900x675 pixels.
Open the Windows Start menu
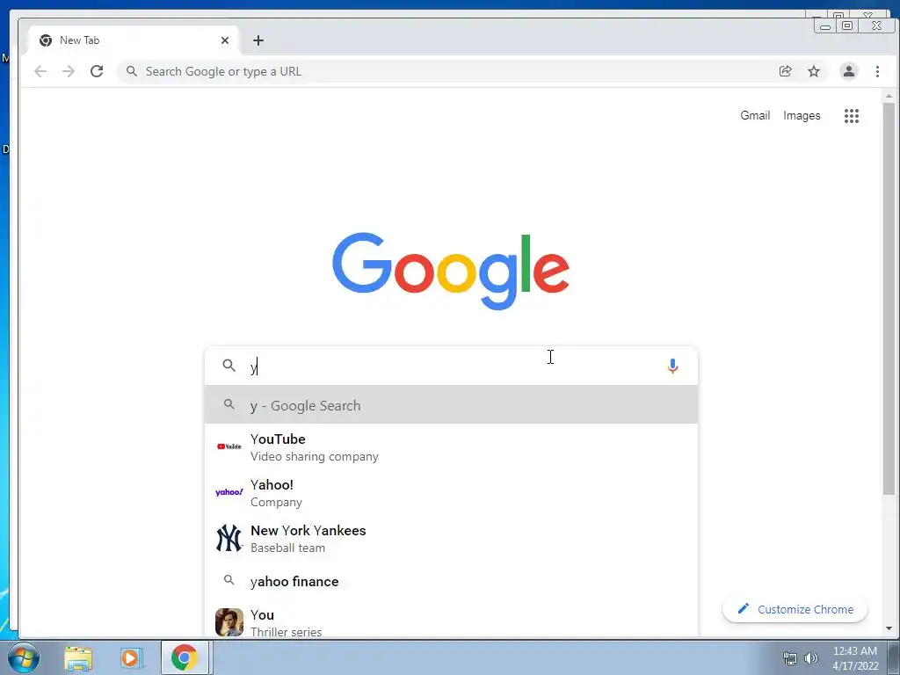point(23,657)
